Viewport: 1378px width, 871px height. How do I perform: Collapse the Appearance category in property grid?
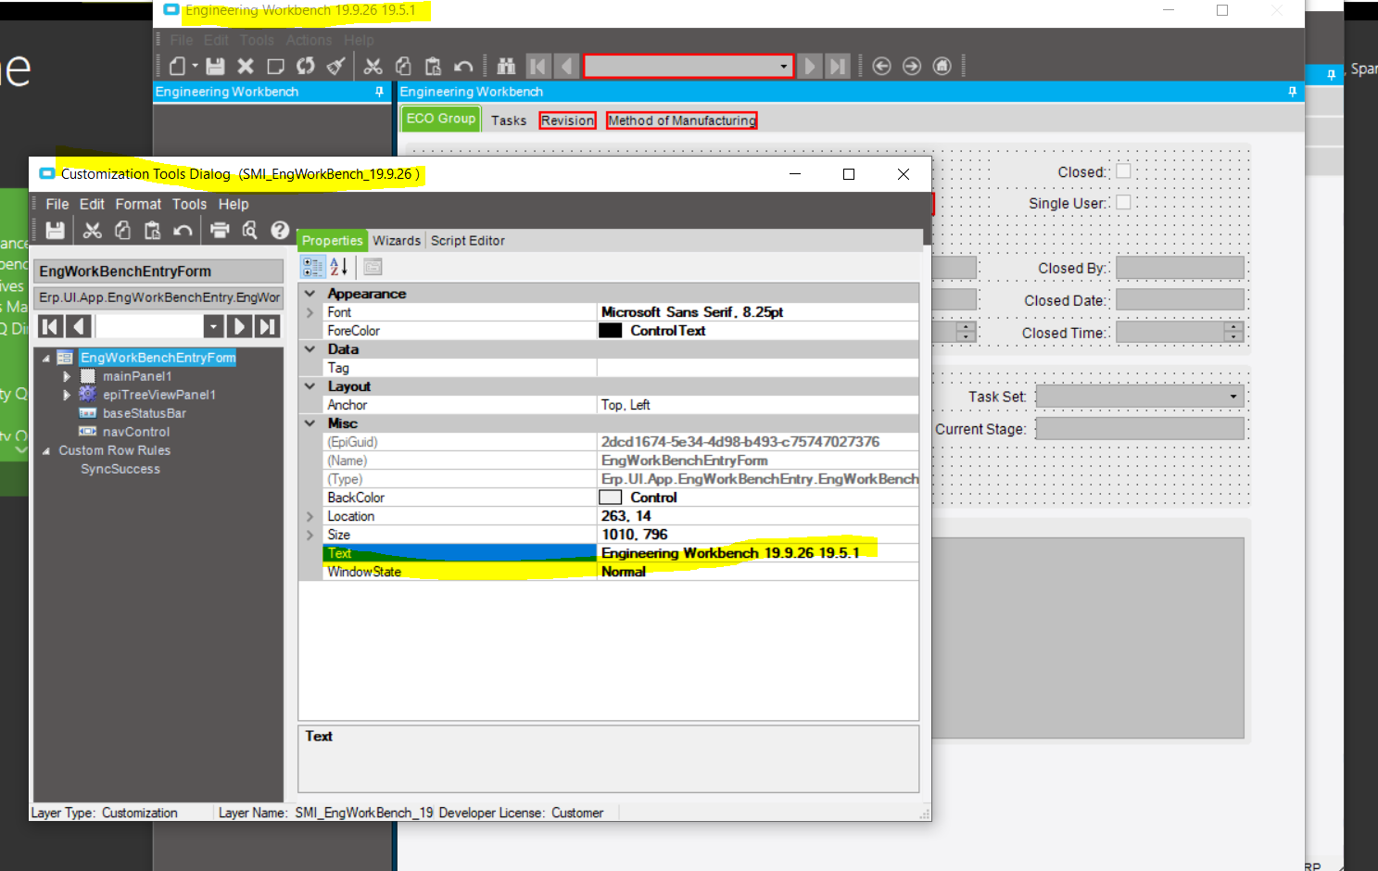[310, 294]
